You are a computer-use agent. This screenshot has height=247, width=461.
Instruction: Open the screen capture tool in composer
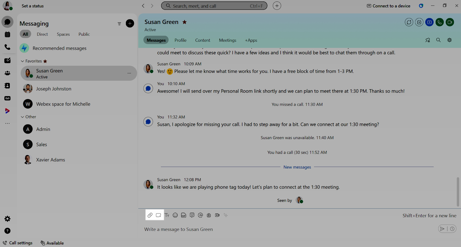click(x=158, y=215)
